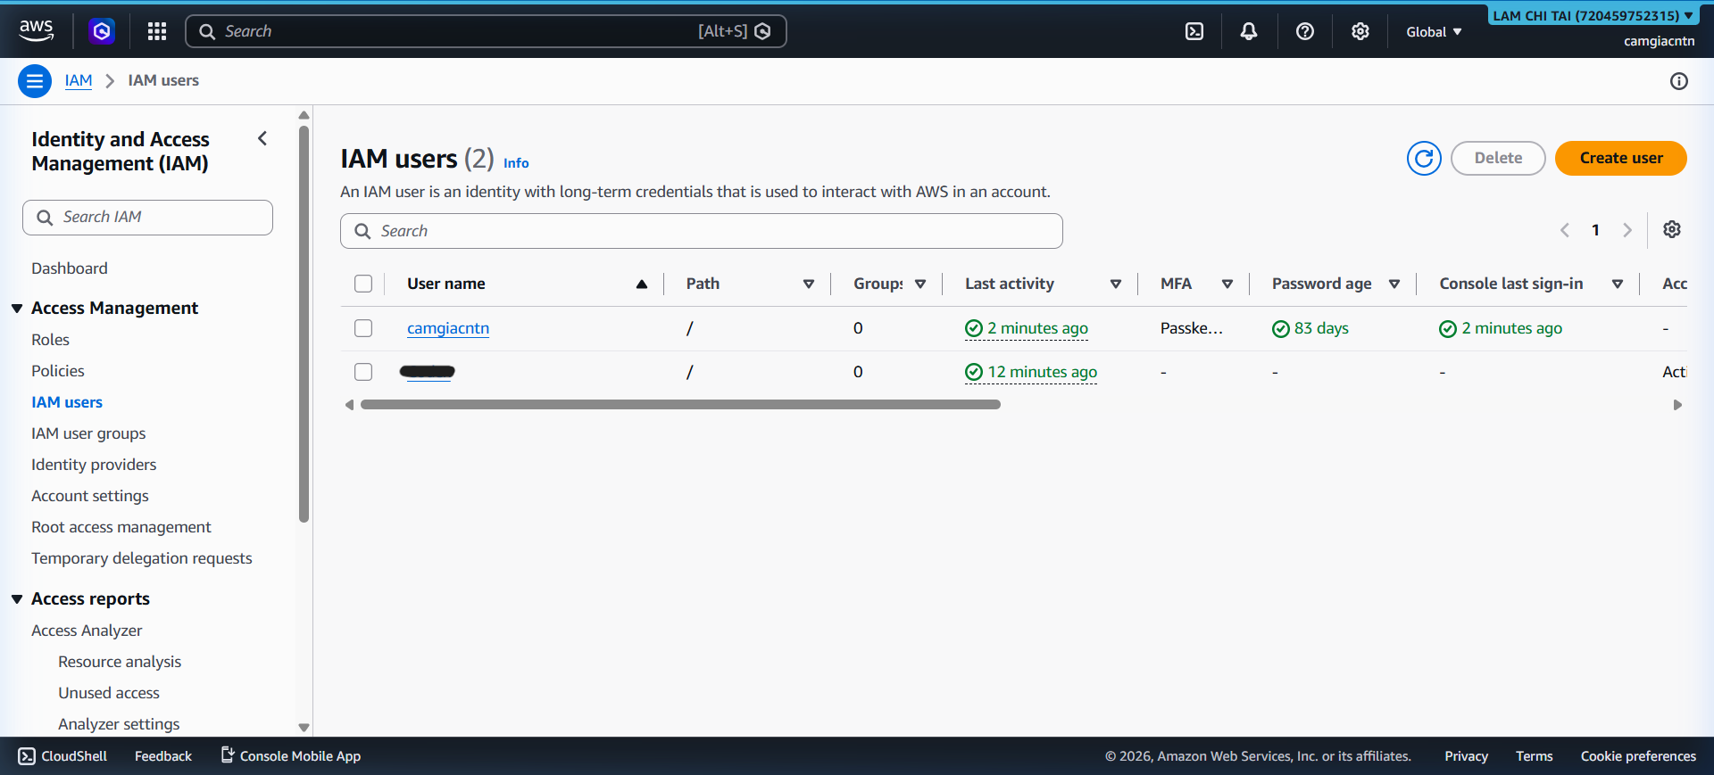Sort by Groups column arrow

point(920,284)
